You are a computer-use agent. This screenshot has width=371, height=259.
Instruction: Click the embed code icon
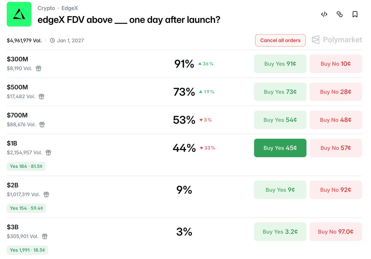324,14
